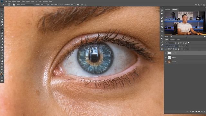Screen dimensions: 206x116
Task: Delete layer with trash icon
Action: 205,111
